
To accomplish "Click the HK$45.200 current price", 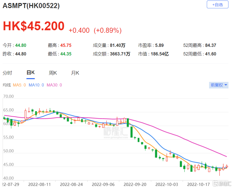I will pyautogui.click(x=34, y=26).
